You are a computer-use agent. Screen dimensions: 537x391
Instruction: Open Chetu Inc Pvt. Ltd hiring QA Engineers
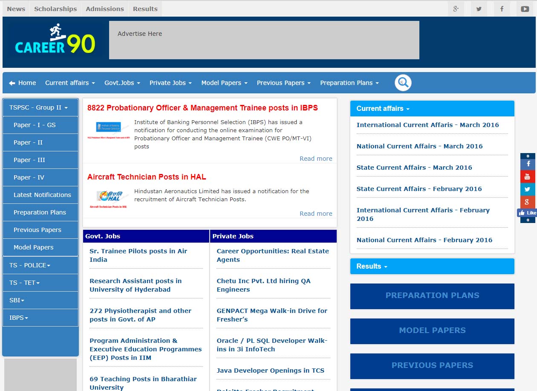tap(263, 285)
